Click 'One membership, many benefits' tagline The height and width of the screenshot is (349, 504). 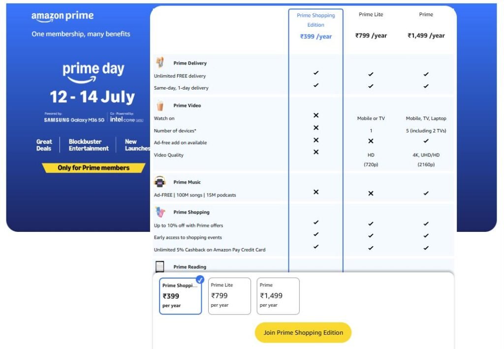coord(81,34)
